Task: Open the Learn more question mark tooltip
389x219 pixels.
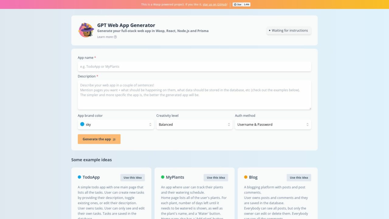Action: click(x=115, y=37)
